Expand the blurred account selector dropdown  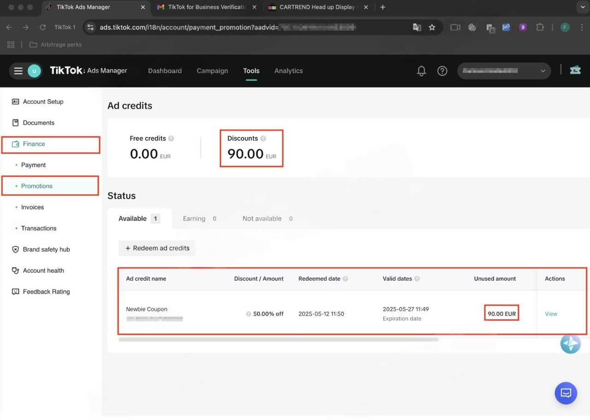coord(504,71)
